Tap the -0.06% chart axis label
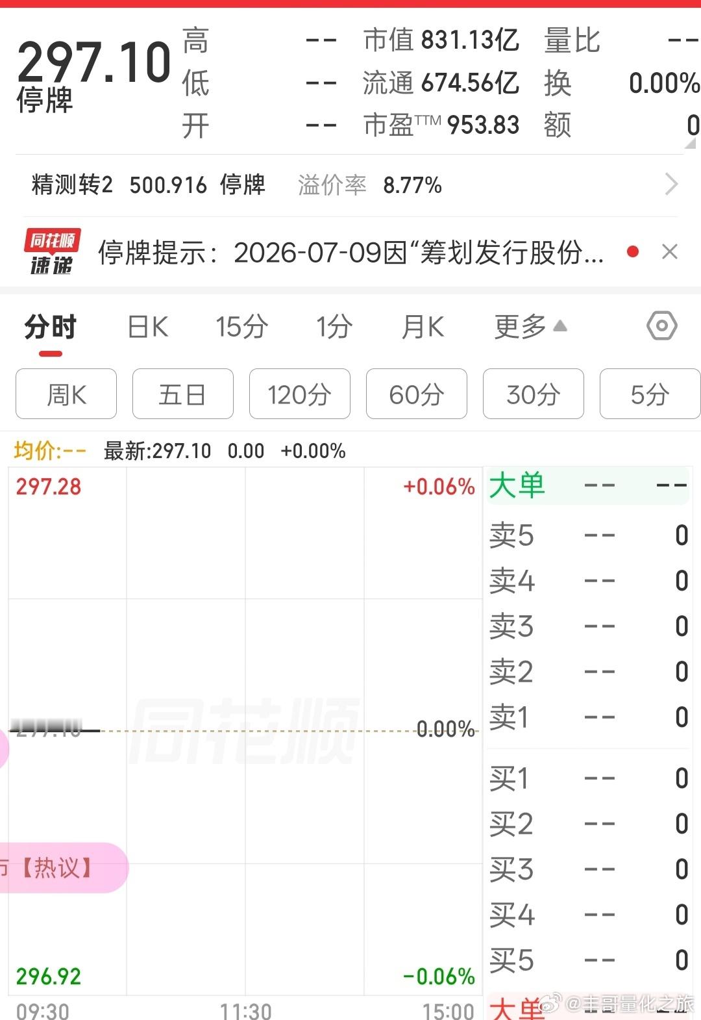Image resolution: width=701 pixels, height=1020 pixels. pos(439,976)
